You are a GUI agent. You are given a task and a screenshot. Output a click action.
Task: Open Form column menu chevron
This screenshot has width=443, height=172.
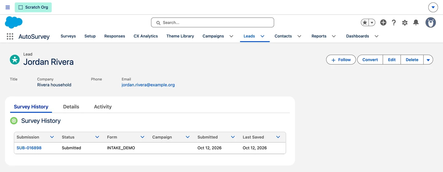coord(142,137)
